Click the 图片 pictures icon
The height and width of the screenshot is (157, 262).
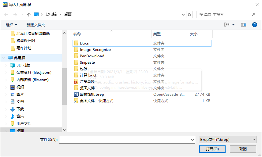pyautogui.click(x=13, y=95)
